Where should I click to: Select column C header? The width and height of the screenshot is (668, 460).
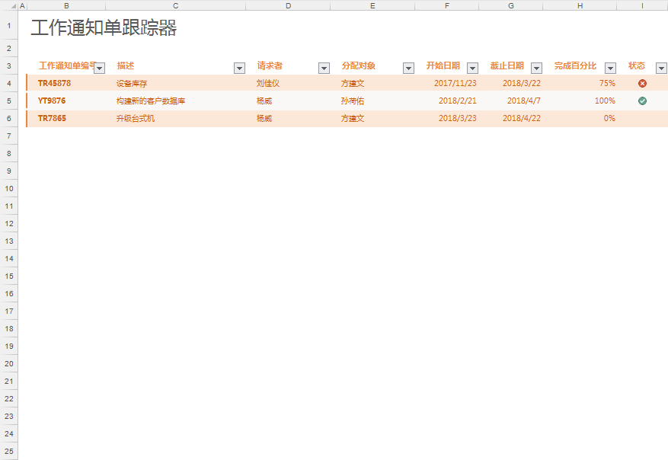tap(175, 5)
